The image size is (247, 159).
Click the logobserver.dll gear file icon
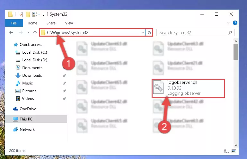coord(158,87)
